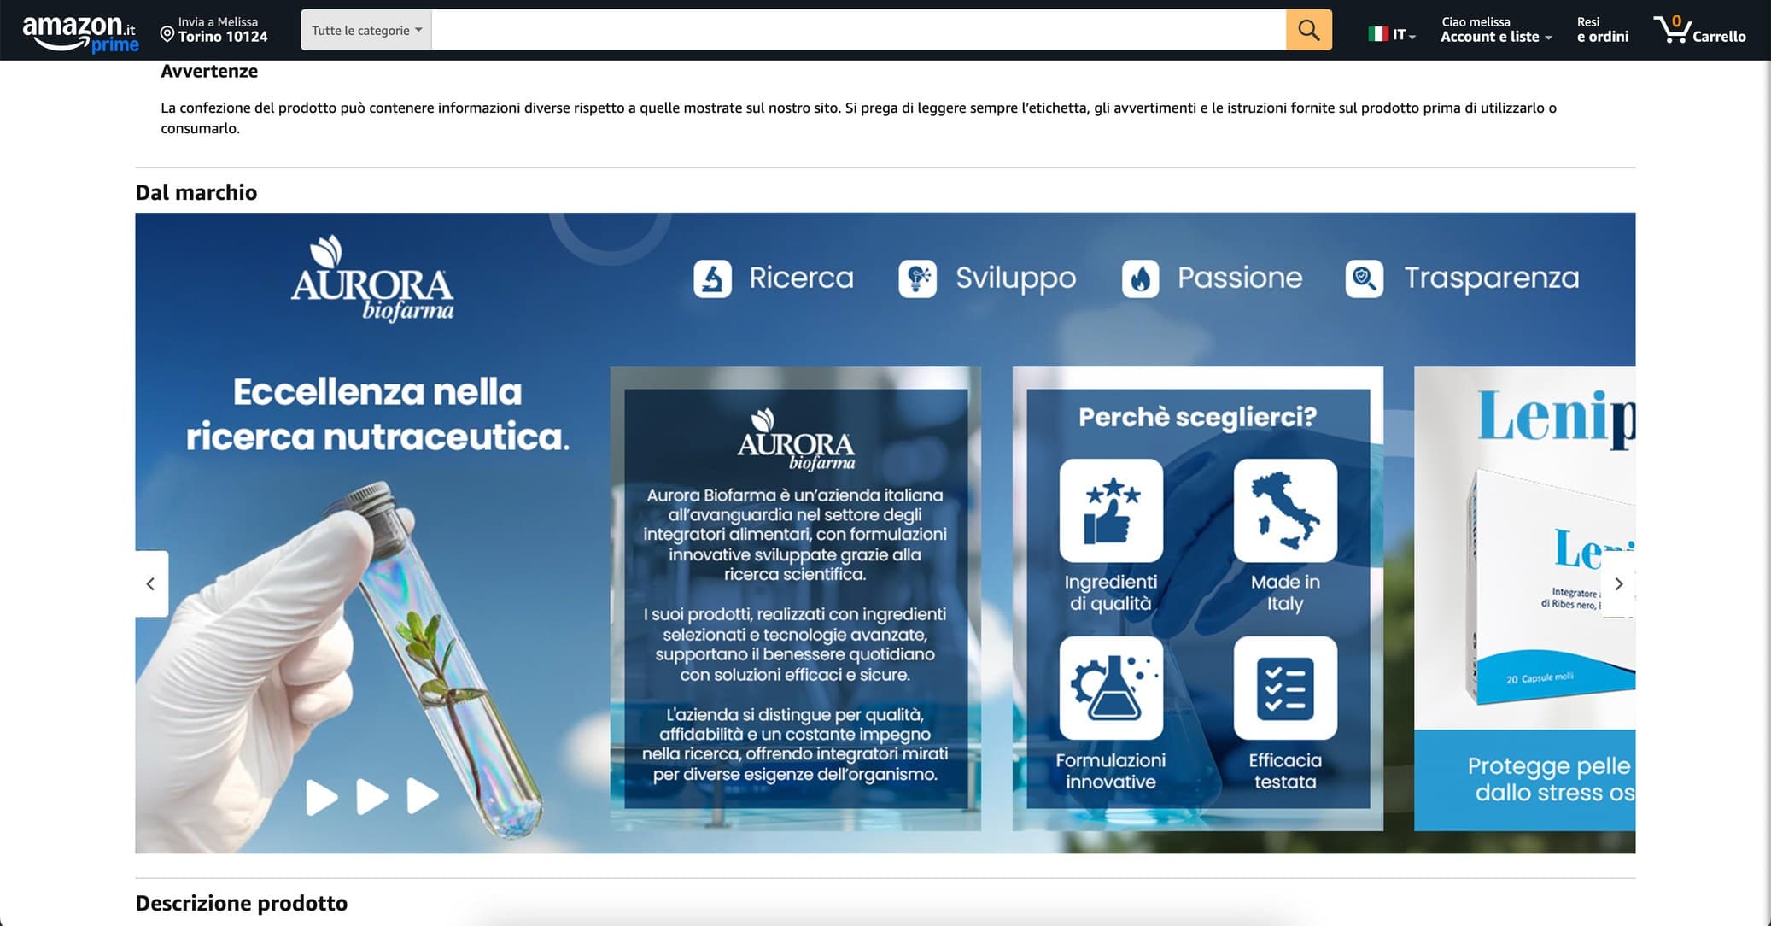
Task: Click the Aurora Biofarma logo in banner
Action: pyautogui.click(x=372, y=279)
